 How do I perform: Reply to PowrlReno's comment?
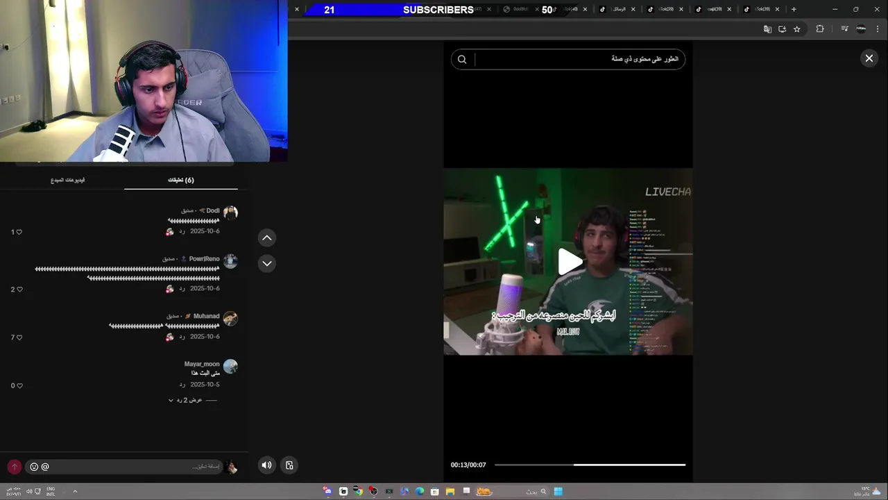182,288
